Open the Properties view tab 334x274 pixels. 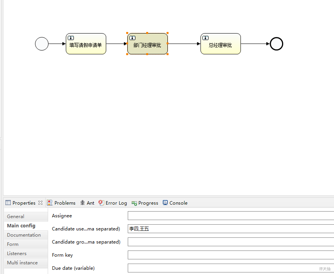coord(24,203)
